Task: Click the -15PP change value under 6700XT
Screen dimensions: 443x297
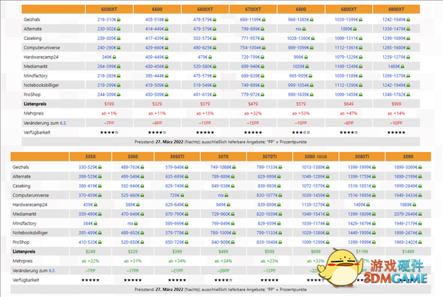Action: point(253,123)
